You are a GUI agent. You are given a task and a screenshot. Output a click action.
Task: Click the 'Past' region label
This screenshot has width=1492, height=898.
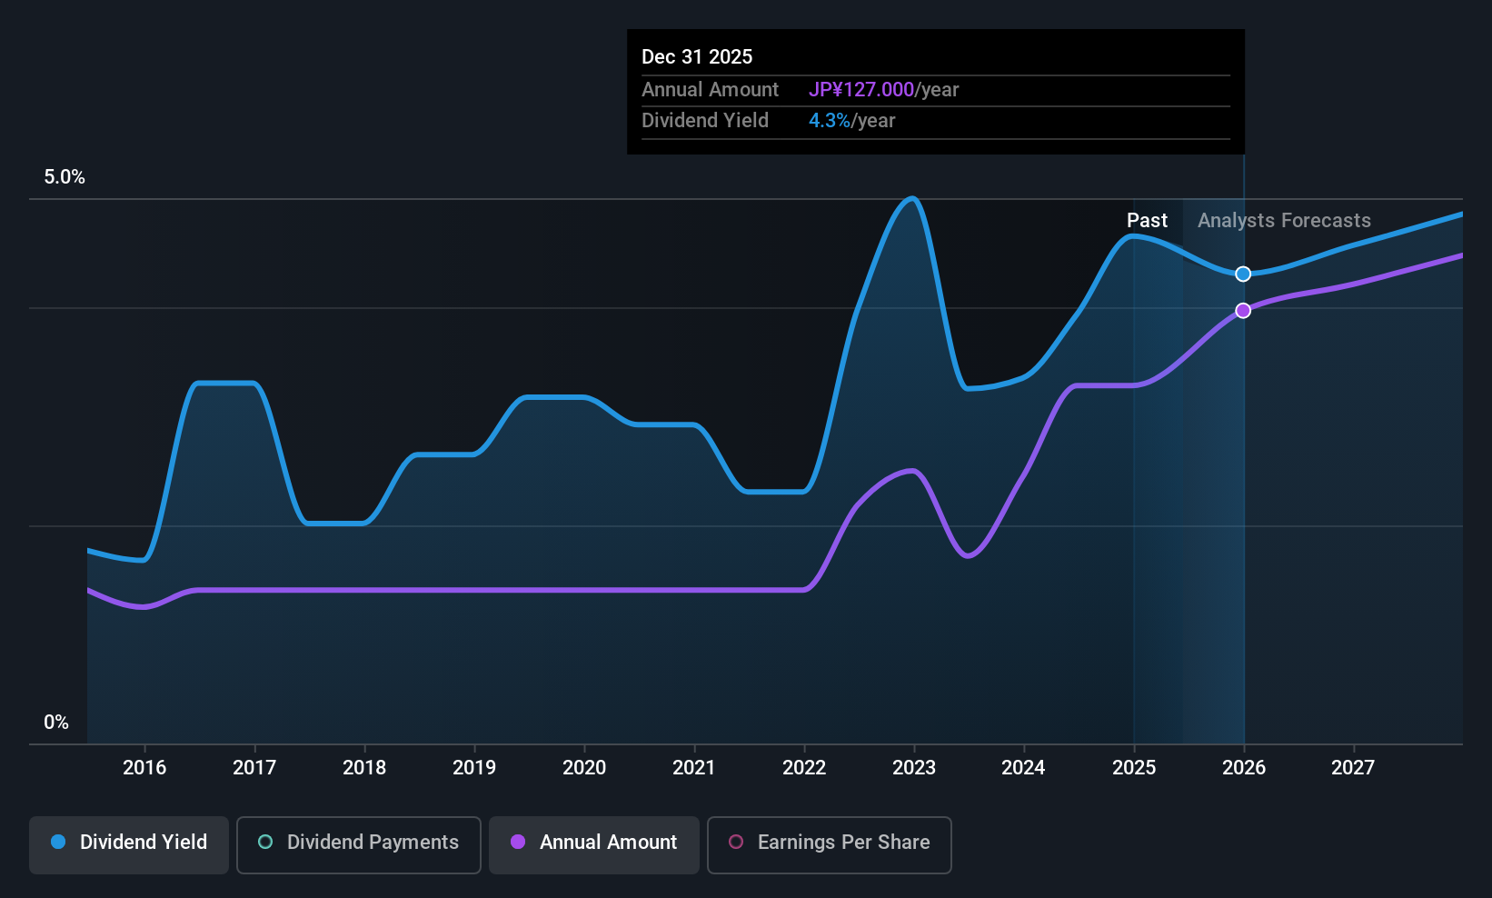pos(1147,220)
